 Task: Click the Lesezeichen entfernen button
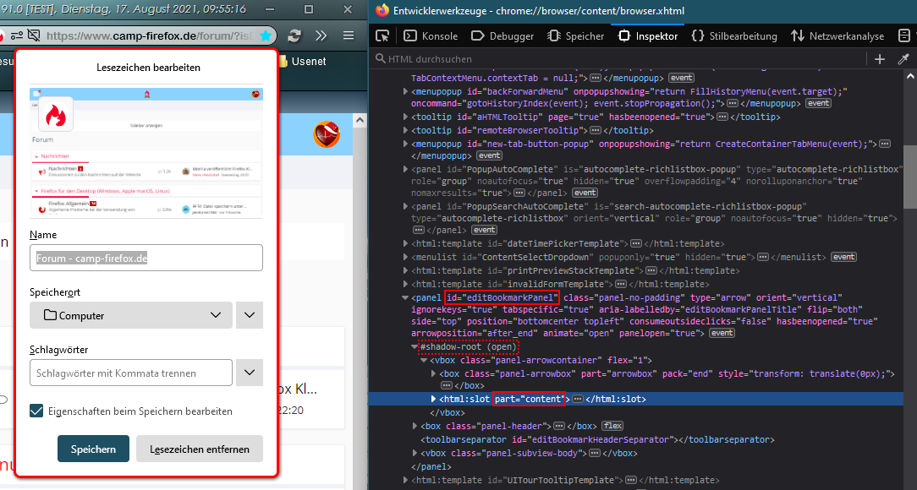click(200, 449)
